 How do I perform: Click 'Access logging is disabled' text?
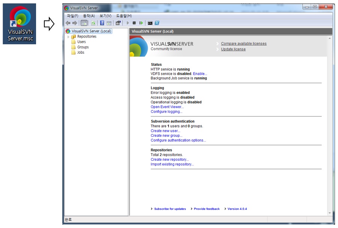(172, 97)
